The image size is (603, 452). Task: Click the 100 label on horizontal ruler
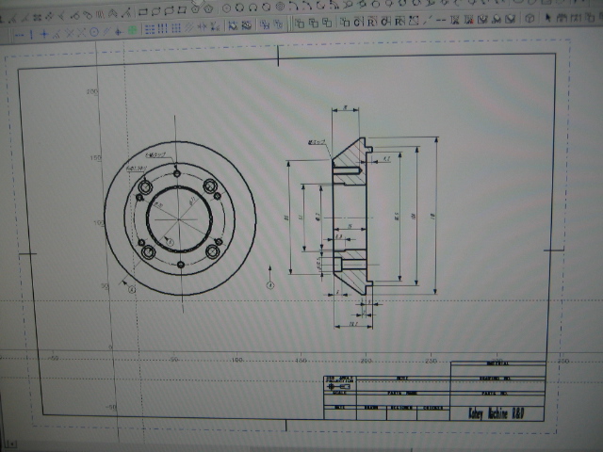pos(237,360)
